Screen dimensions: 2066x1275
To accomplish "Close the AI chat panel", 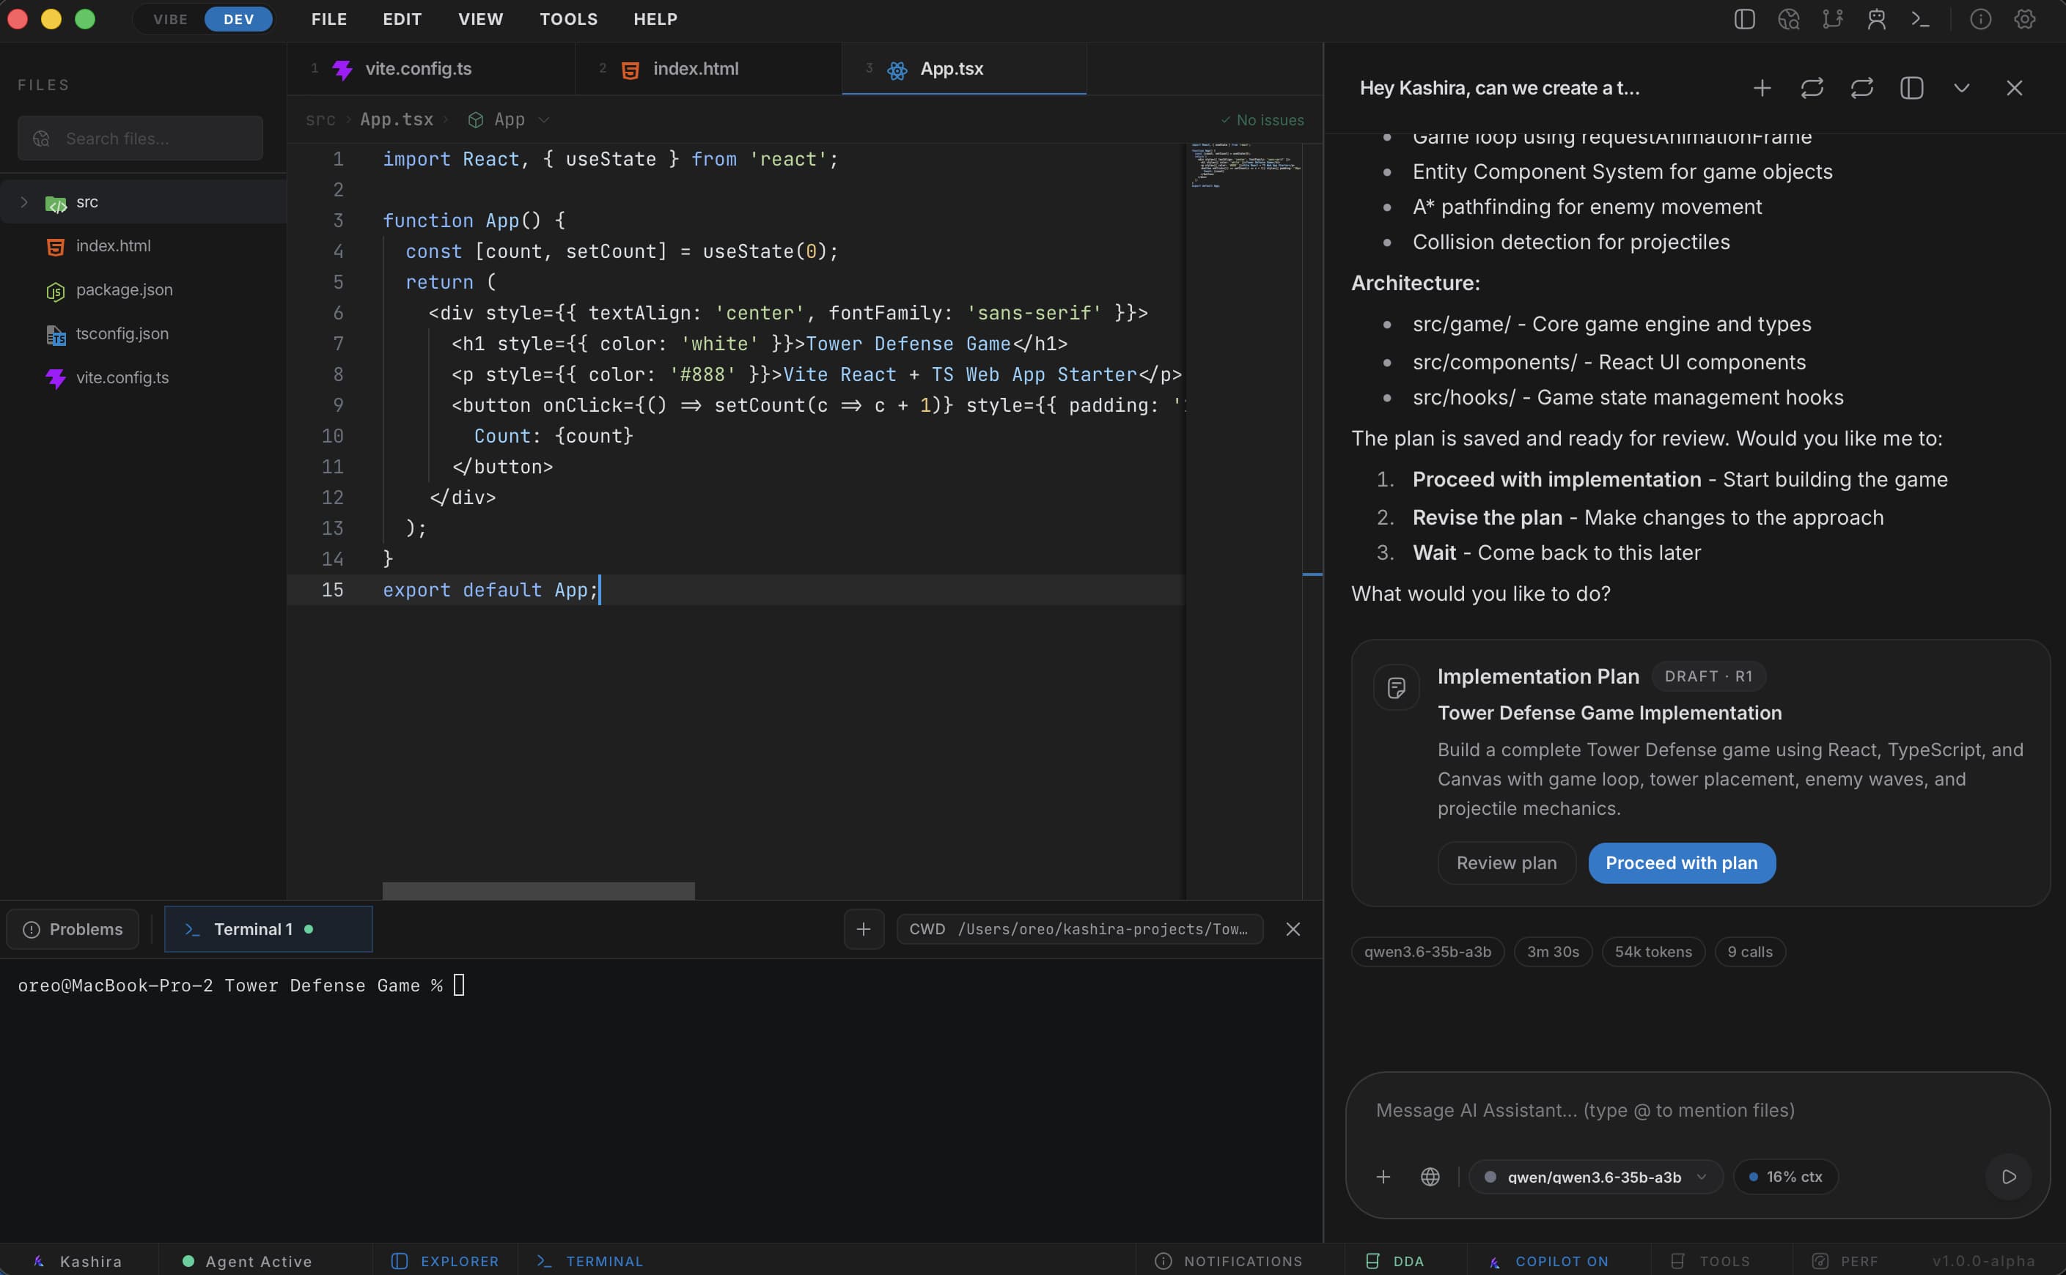I will [2014, 88].
